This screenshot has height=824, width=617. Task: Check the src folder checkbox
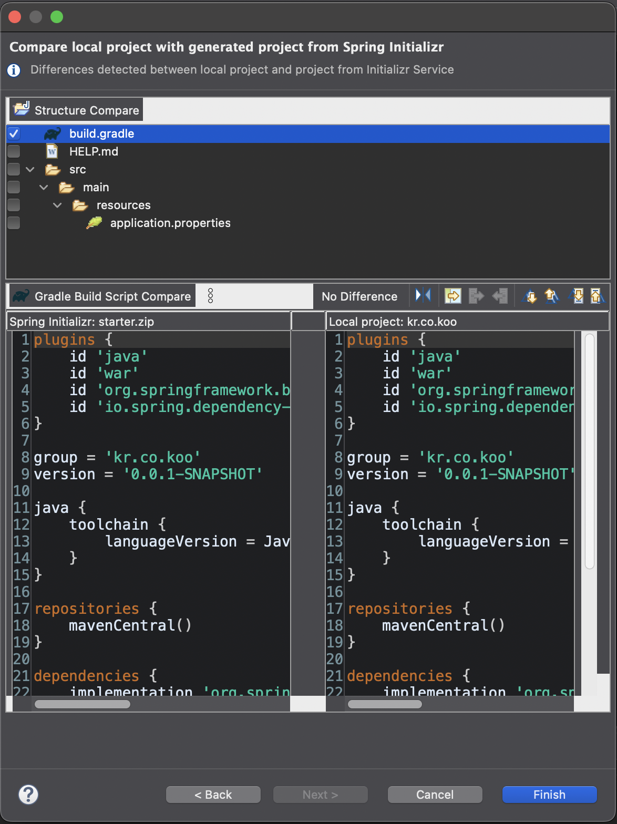(14, 169)
